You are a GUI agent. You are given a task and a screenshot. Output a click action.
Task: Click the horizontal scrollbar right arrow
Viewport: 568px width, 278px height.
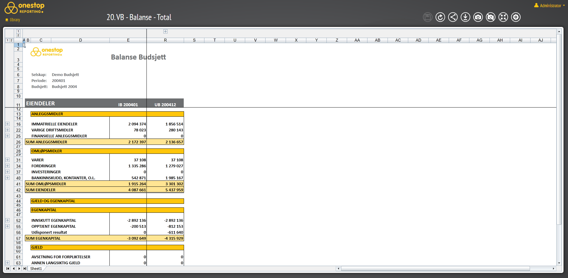point(554,269)
